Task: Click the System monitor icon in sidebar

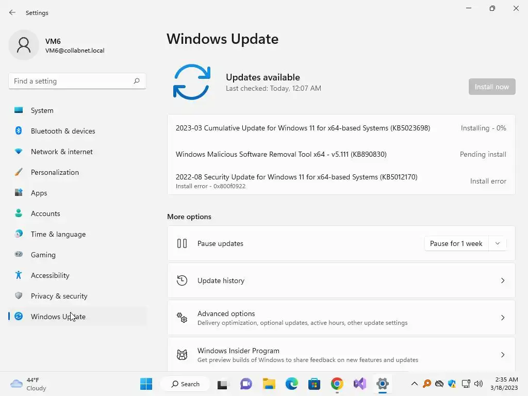Action: point(19,110)
